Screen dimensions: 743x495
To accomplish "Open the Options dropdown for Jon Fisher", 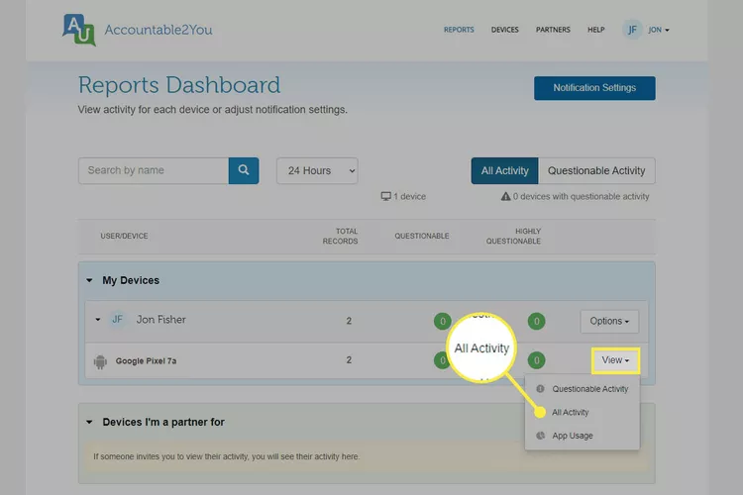I will 609,321.
